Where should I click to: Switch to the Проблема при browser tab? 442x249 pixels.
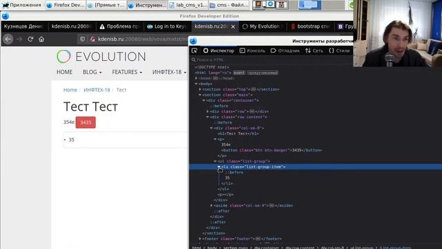click(119, 26)
